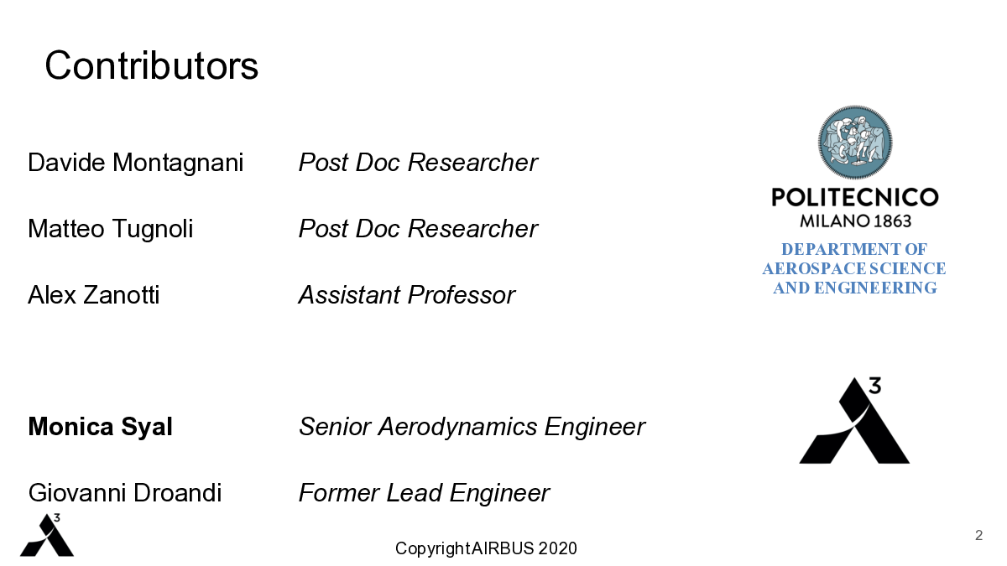The width and height of the screenshot is (1007, 566).
Task: Click the name Davide Montagnani
Action: point(136,163)
